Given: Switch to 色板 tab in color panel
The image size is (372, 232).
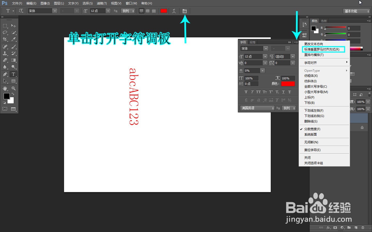Looking at the screenshot, I should pyautogui.click(x=324, y=21).
